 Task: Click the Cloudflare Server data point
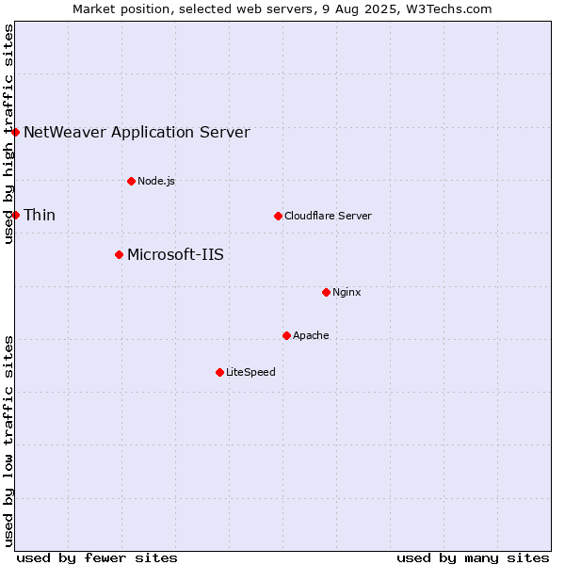click(278, 217)
